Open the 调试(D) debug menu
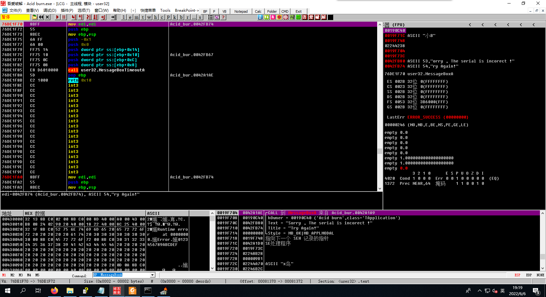 tap(50, 11)
